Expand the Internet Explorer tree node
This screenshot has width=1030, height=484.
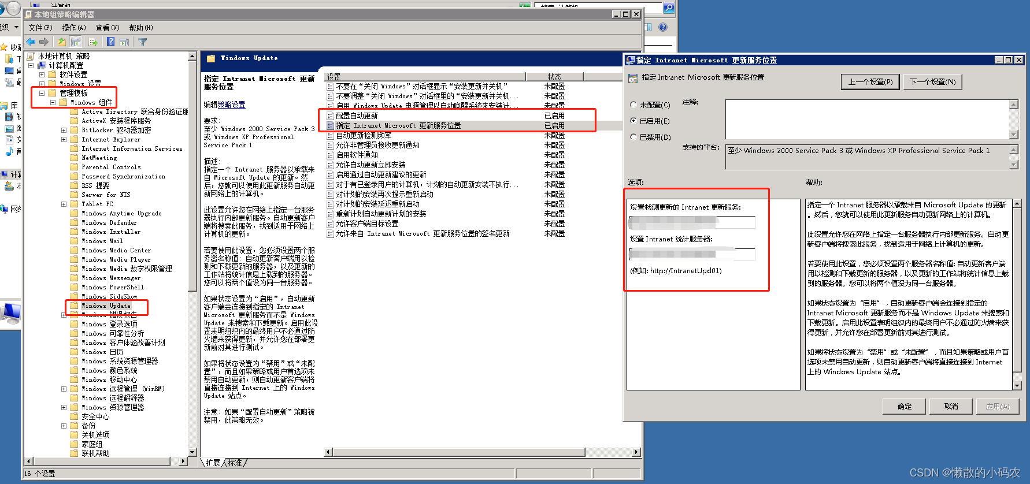(x=64, y=139)
